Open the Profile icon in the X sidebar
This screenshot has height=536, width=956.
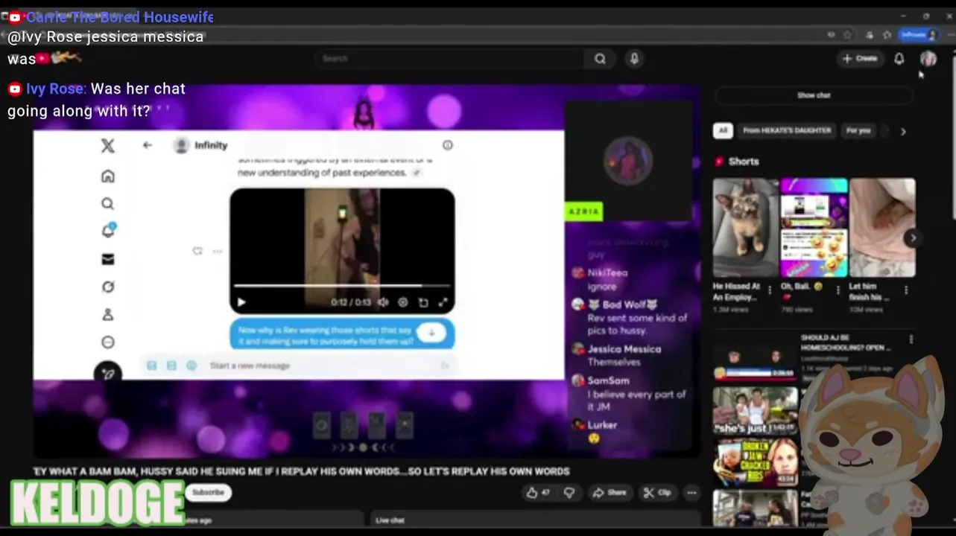[108, 315]
